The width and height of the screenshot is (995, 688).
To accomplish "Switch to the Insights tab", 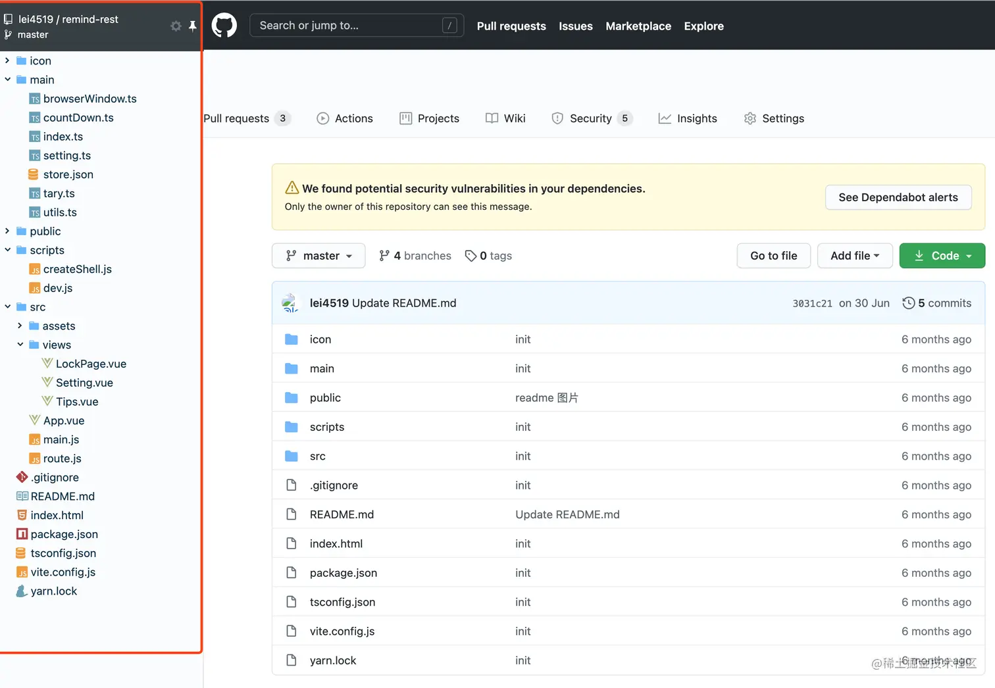I will tap(688, 118).
